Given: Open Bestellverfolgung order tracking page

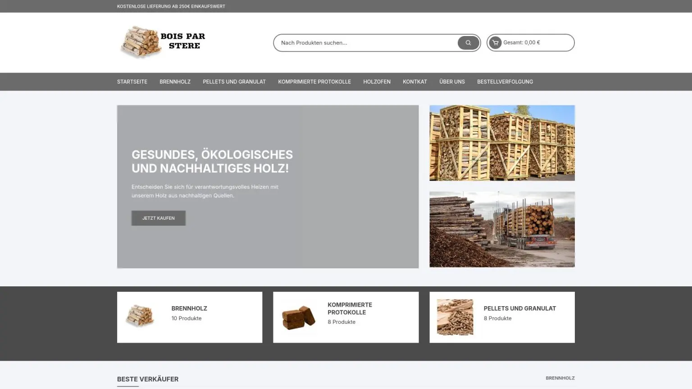Looking at the screenshot, I should pyautogui.click(x=505, y=82).
